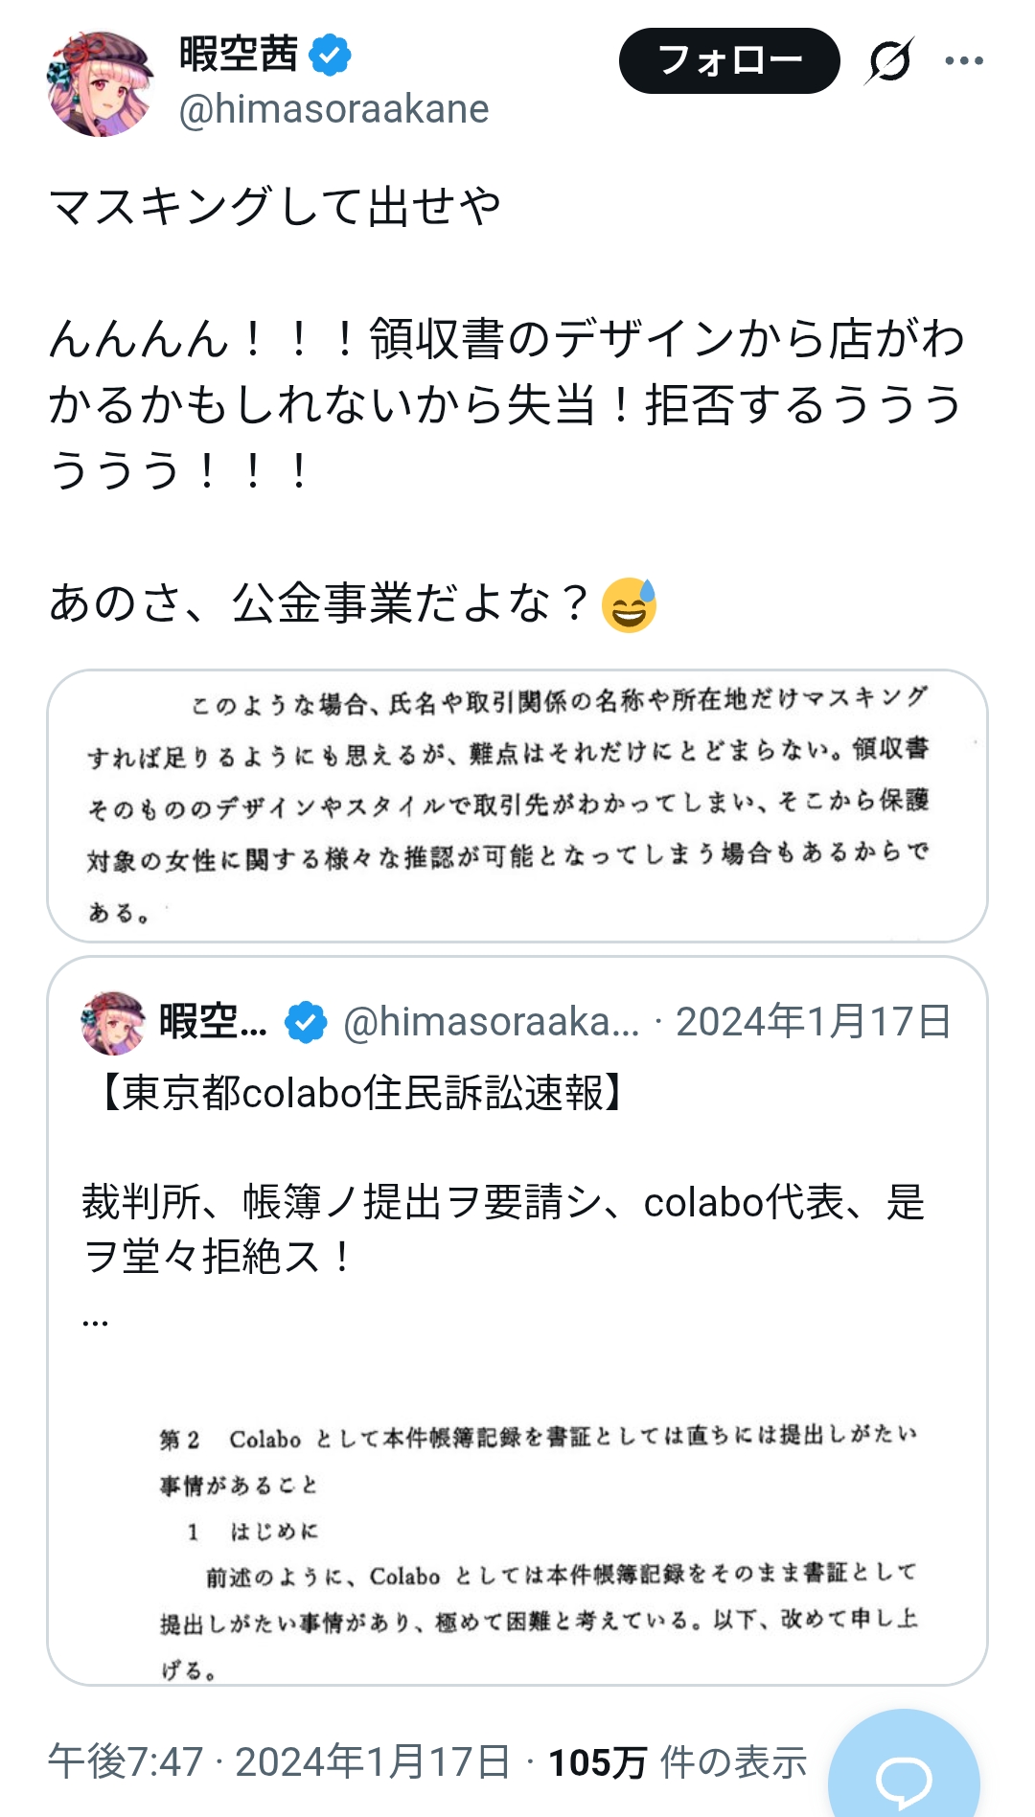
Task: Open the Grok slashed-circle icon
Action: (x=889, y=61)
